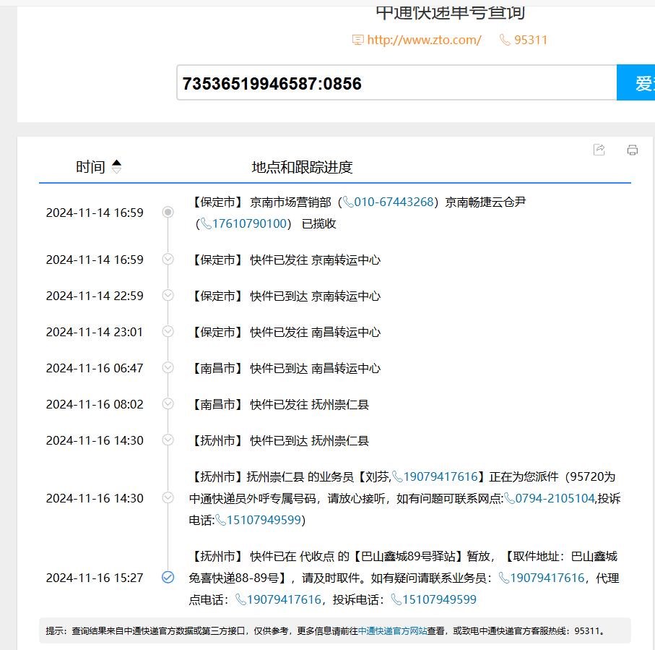Click phone number 17610790100
Image resolution: width=655 pixels, height=650 pixels.
coord(249,224)
